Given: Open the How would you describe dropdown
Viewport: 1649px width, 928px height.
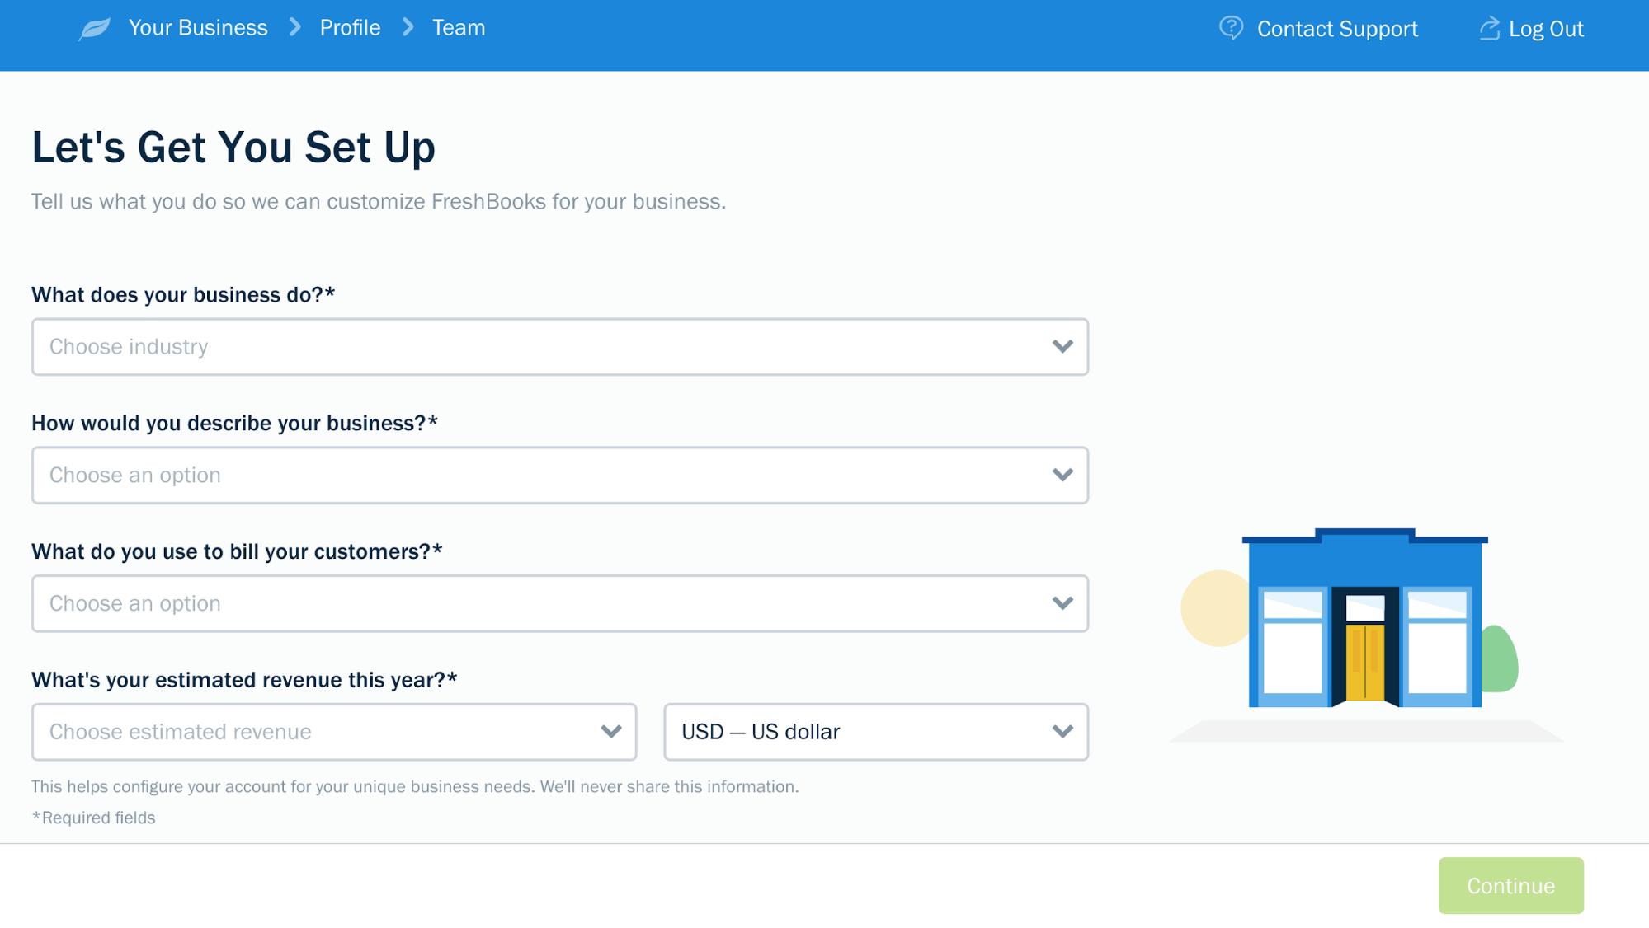Looking at the screenshot, I should 559,474.
